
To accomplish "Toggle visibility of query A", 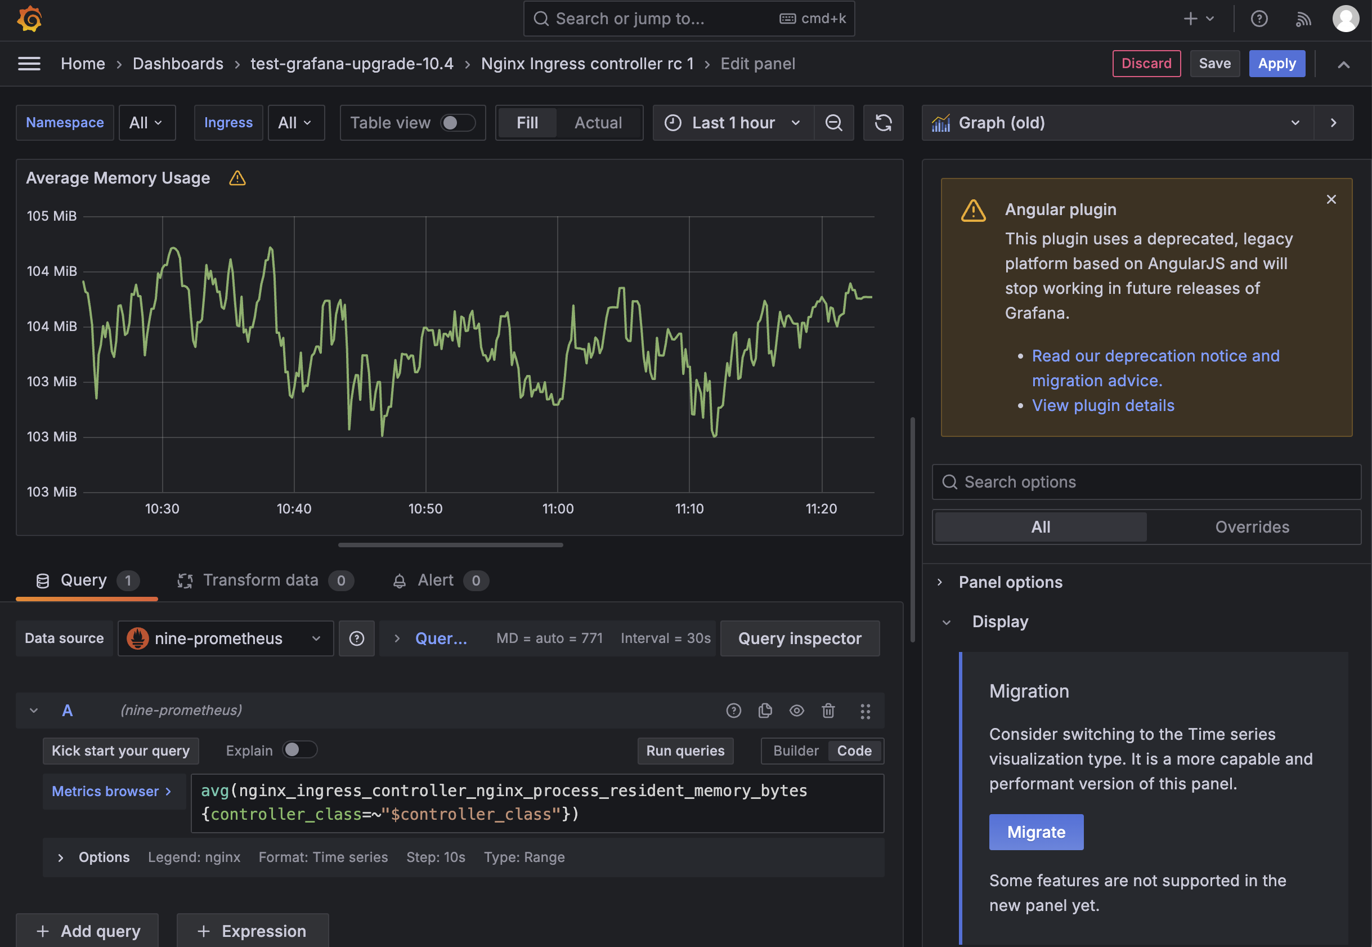I will click(796, 711).
